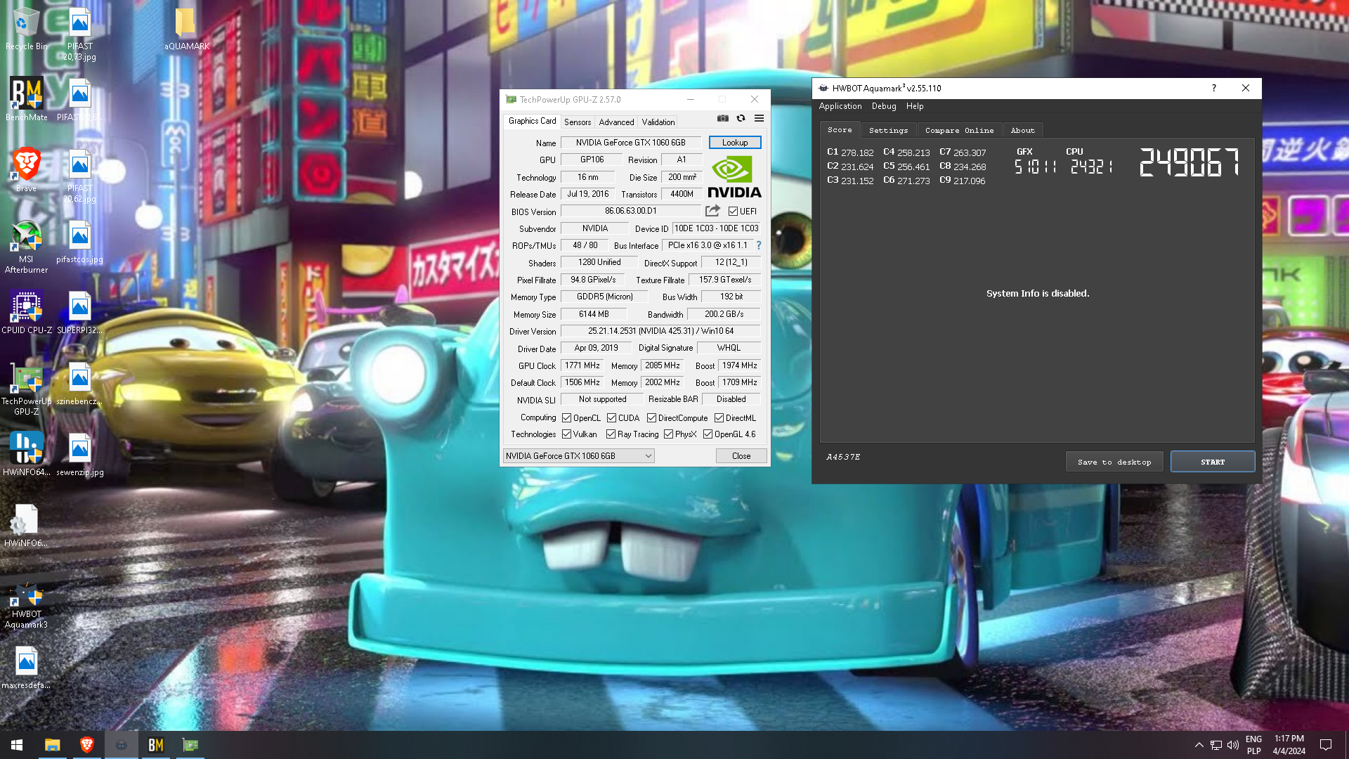Open Compare Online tab in Aquamark

pos(959,130)
